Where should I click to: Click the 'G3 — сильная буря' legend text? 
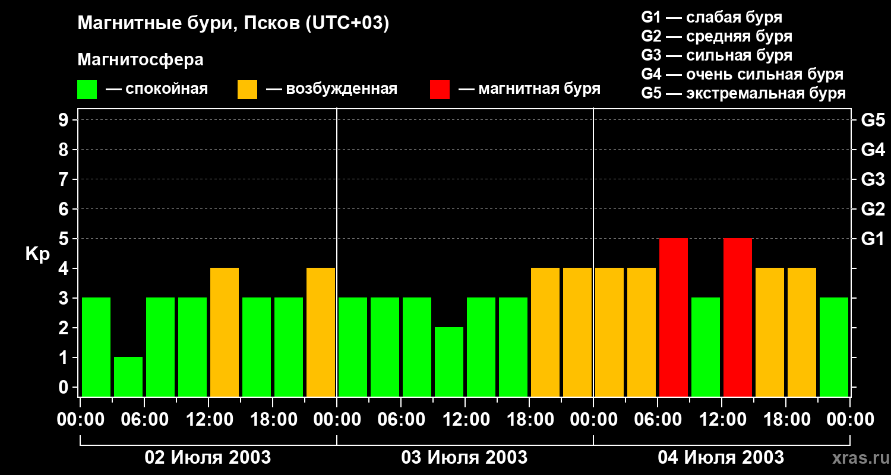click(716, 55)
